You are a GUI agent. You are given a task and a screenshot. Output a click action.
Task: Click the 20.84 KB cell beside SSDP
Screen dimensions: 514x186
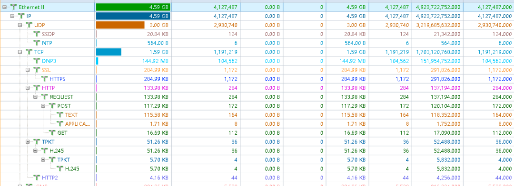(133, 34)
